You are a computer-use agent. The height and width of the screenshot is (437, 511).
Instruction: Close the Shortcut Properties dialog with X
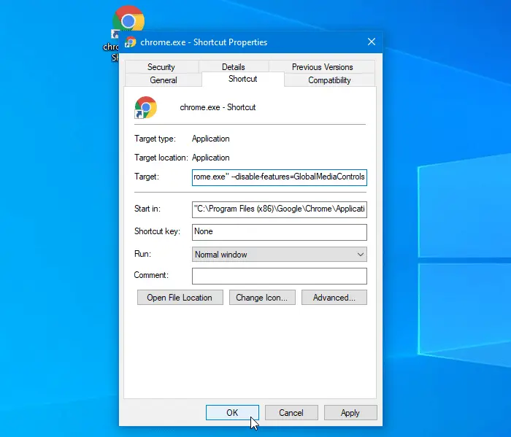point(371,42)
